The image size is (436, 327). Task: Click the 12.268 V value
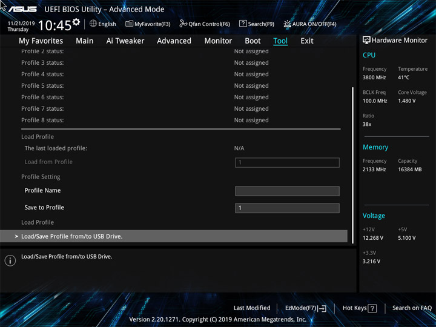click(x=373, y=238)
